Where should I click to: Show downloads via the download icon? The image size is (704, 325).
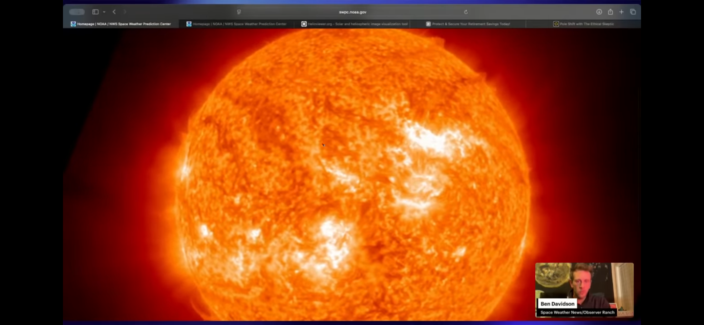coord(599,12)
